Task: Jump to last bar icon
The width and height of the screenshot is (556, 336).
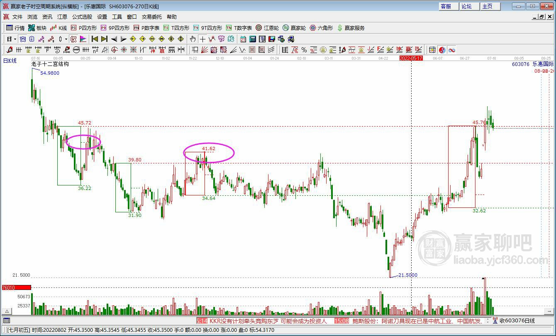Action: (x=104, y=39)
